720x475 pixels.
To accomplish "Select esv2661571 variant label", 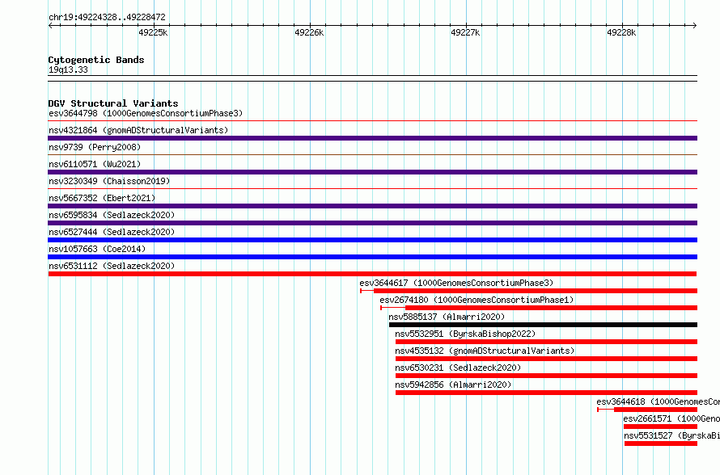I will (671, 418).
